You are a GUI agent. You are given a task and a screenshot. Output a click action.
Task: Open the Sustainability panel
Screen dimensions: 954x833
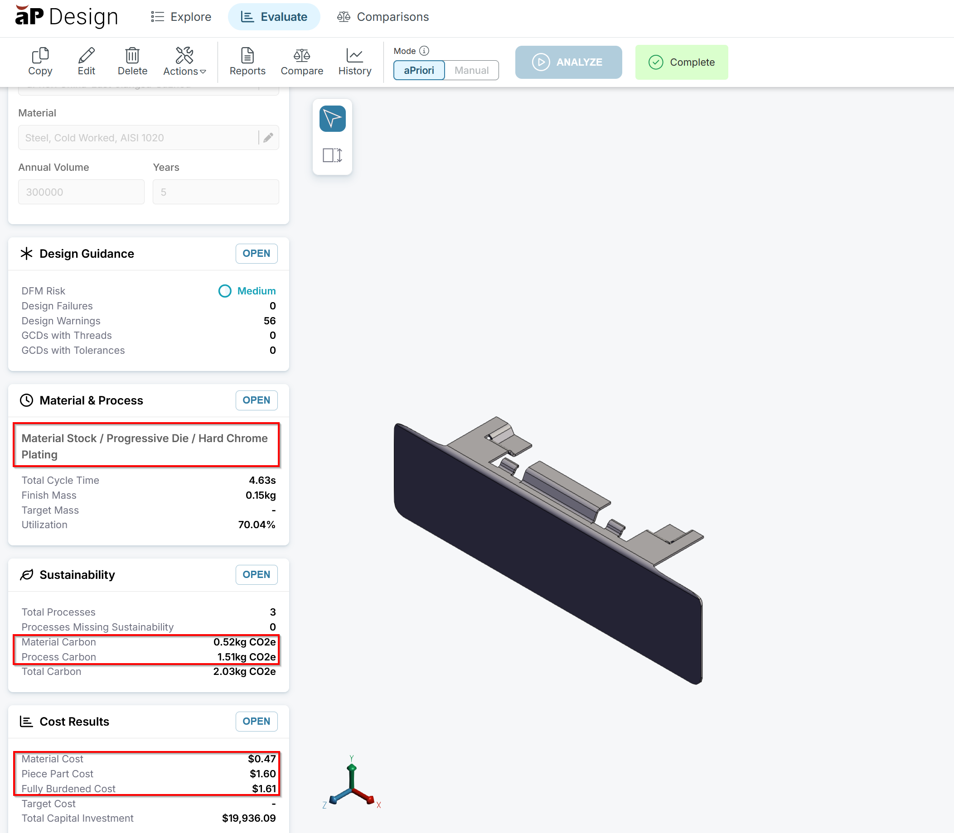pyautogui.click(x=257, y=574)
